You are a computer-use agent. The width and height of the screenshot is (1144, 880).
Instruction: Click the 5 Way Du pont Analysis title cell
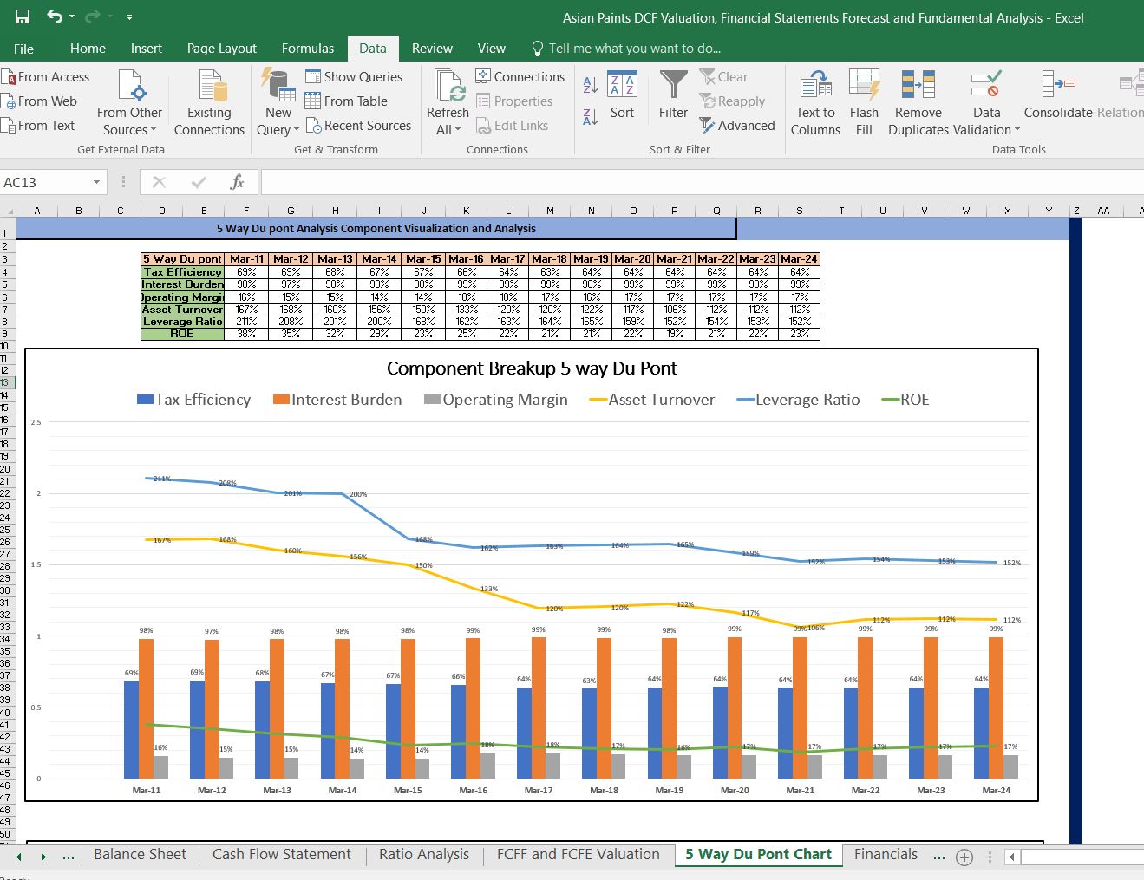point(376,229)
